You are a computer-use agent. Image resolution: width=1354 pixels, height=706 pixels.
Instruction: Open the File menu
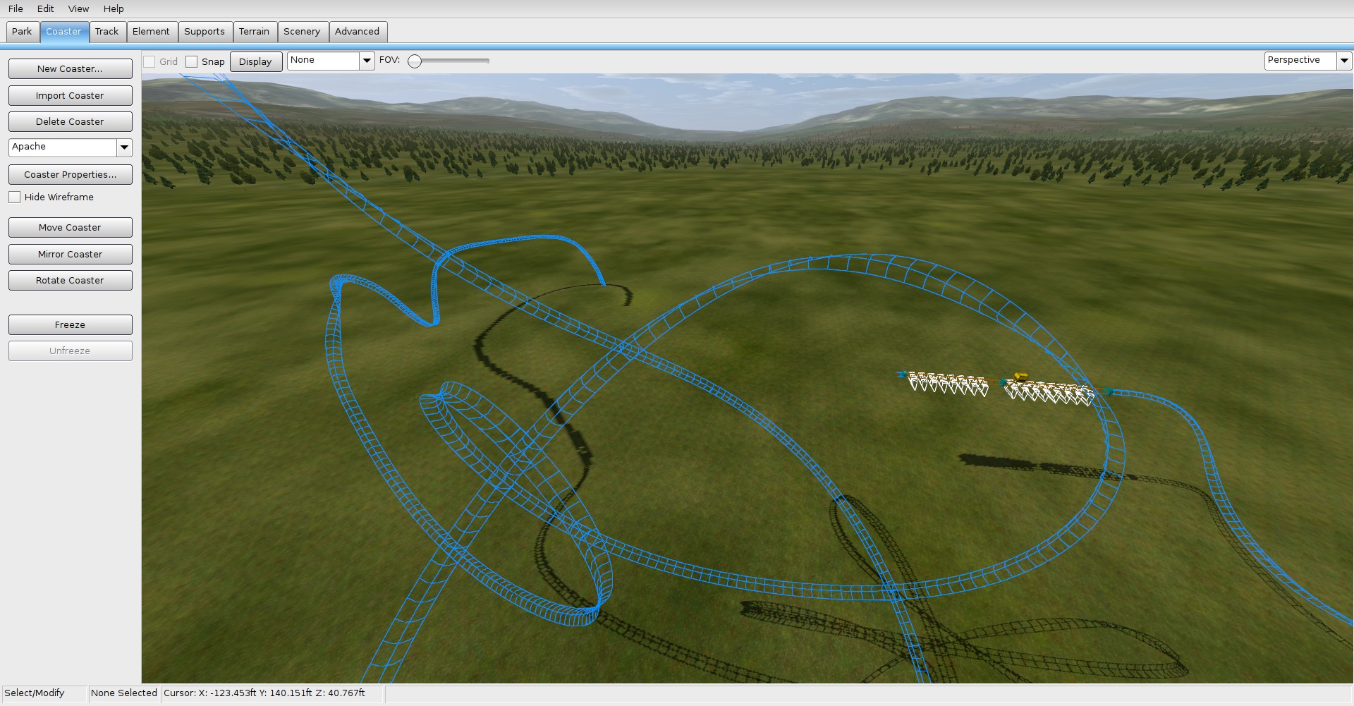click(x=16, y=8)
